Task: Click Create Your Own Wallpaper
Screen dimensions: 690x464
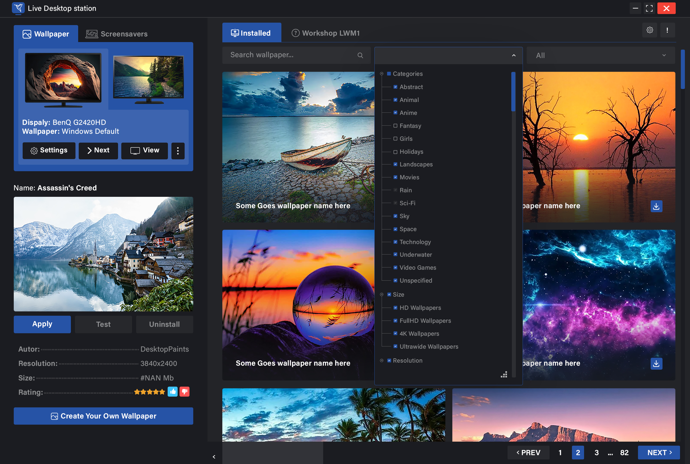Action: pos(103,416)
